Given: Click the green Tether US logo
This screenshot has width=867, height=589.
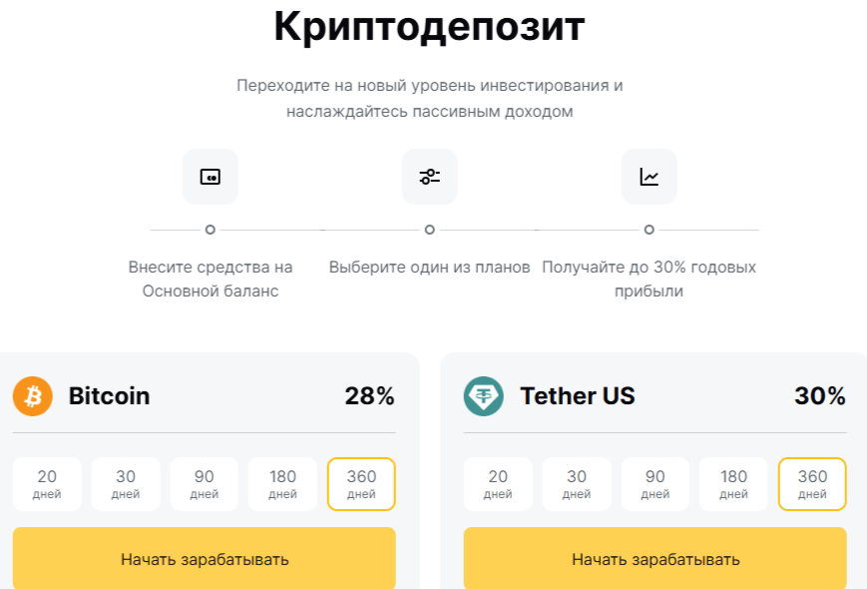Looking at the screenshot, I should [x=484, y=396].
